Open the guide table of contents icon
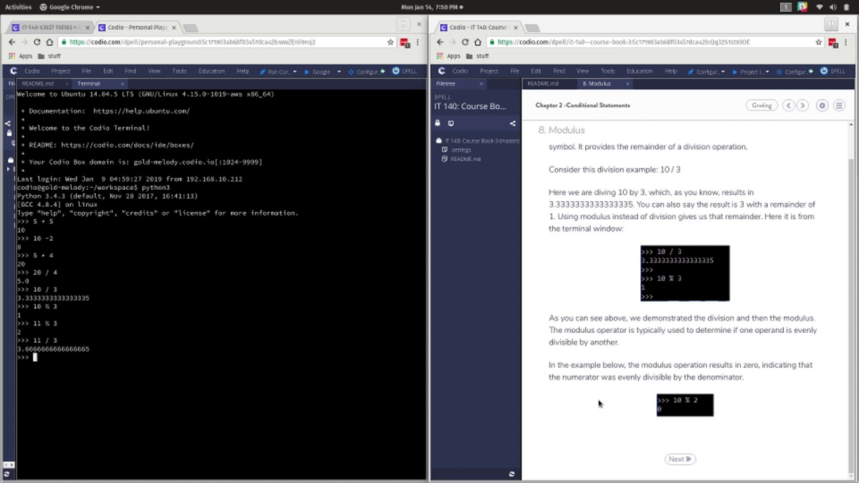Viewport: 859px width, 483px height. pos(839,105)
